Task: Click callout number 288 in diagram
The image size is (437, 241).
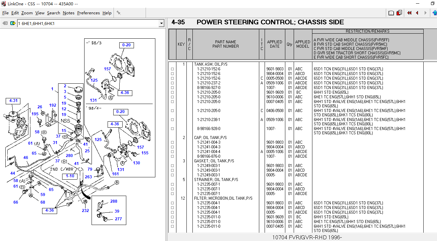Action: [114, 201]
